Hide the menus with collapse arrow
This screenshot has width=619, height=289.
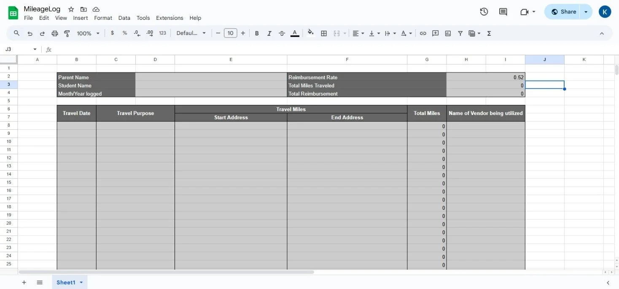click(x=602, y=33)
